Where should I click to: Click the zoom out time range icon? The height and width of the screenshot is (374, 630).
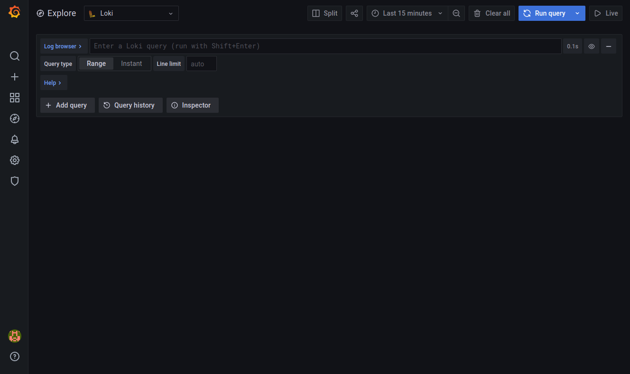tap(456, 13)
